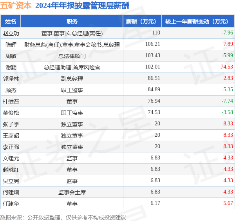Click the salary value 76.94
Image resolution: width=235 pixels, height=221 pixels.
click(x=154, y=101)
